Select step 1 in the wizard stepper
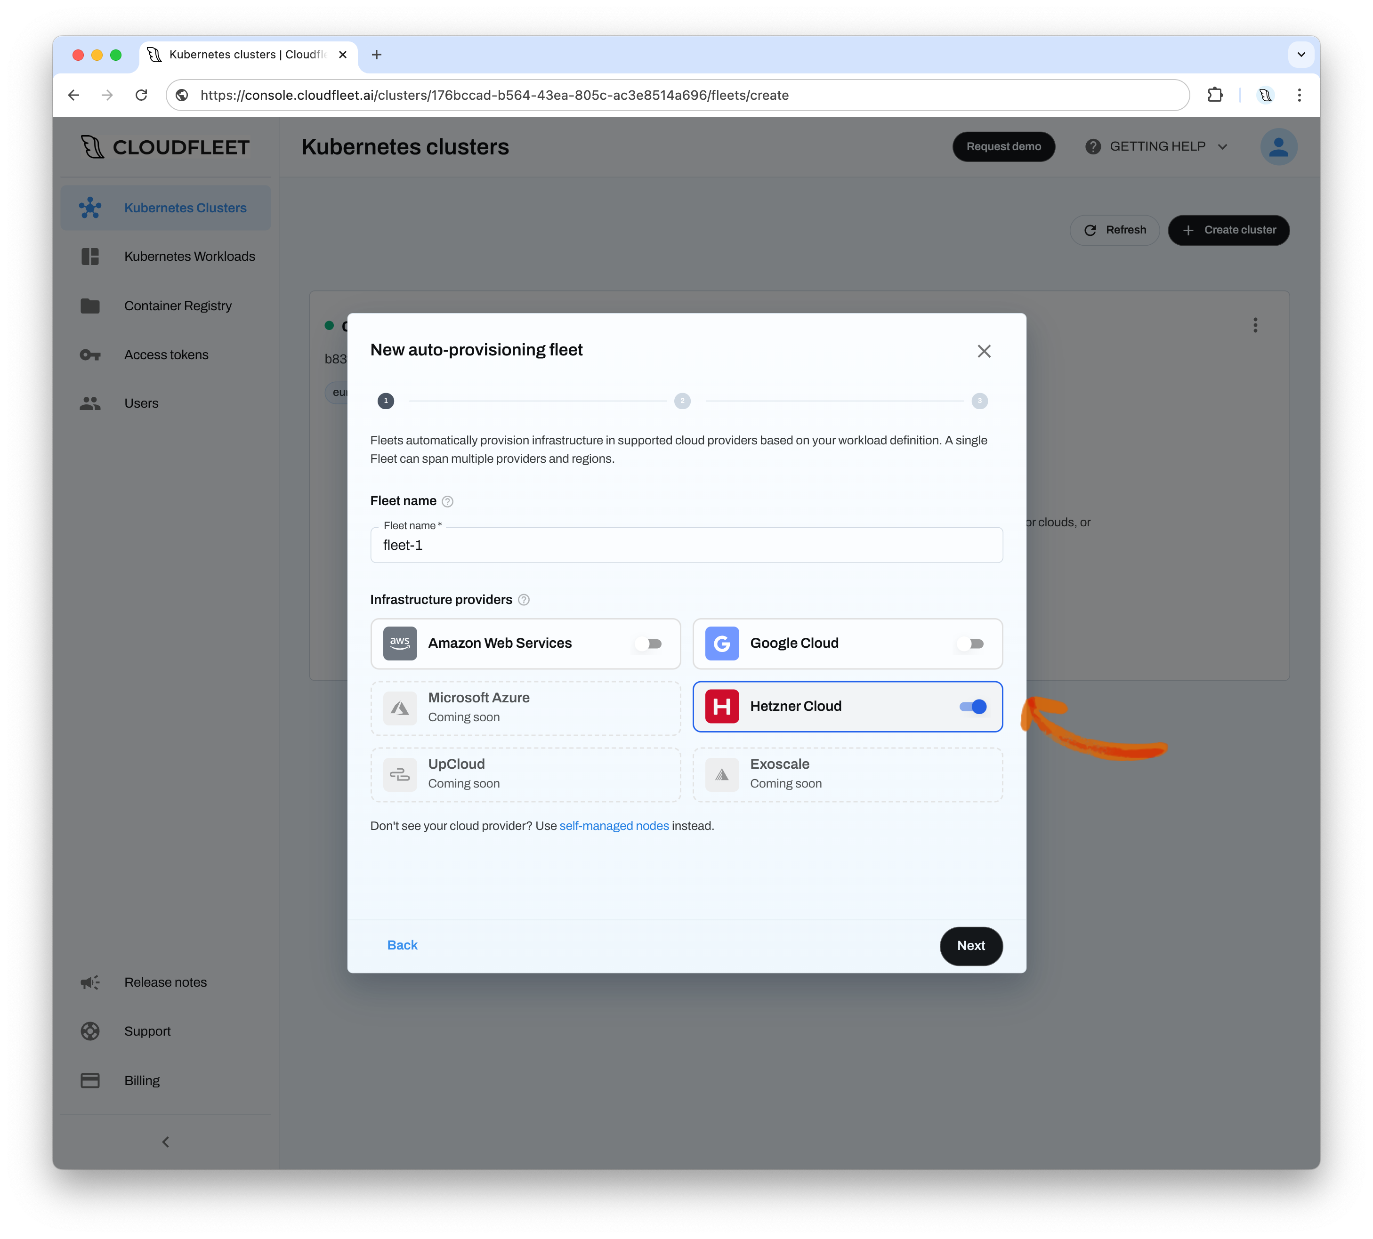The image size is (1373, 1239). pos(386,401)
